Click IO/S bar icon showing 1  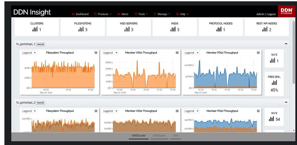tap(272, 61)
